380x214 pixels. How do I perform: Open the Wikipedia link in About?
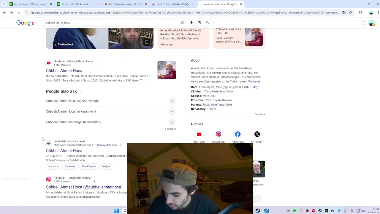(x=254, y=81)
